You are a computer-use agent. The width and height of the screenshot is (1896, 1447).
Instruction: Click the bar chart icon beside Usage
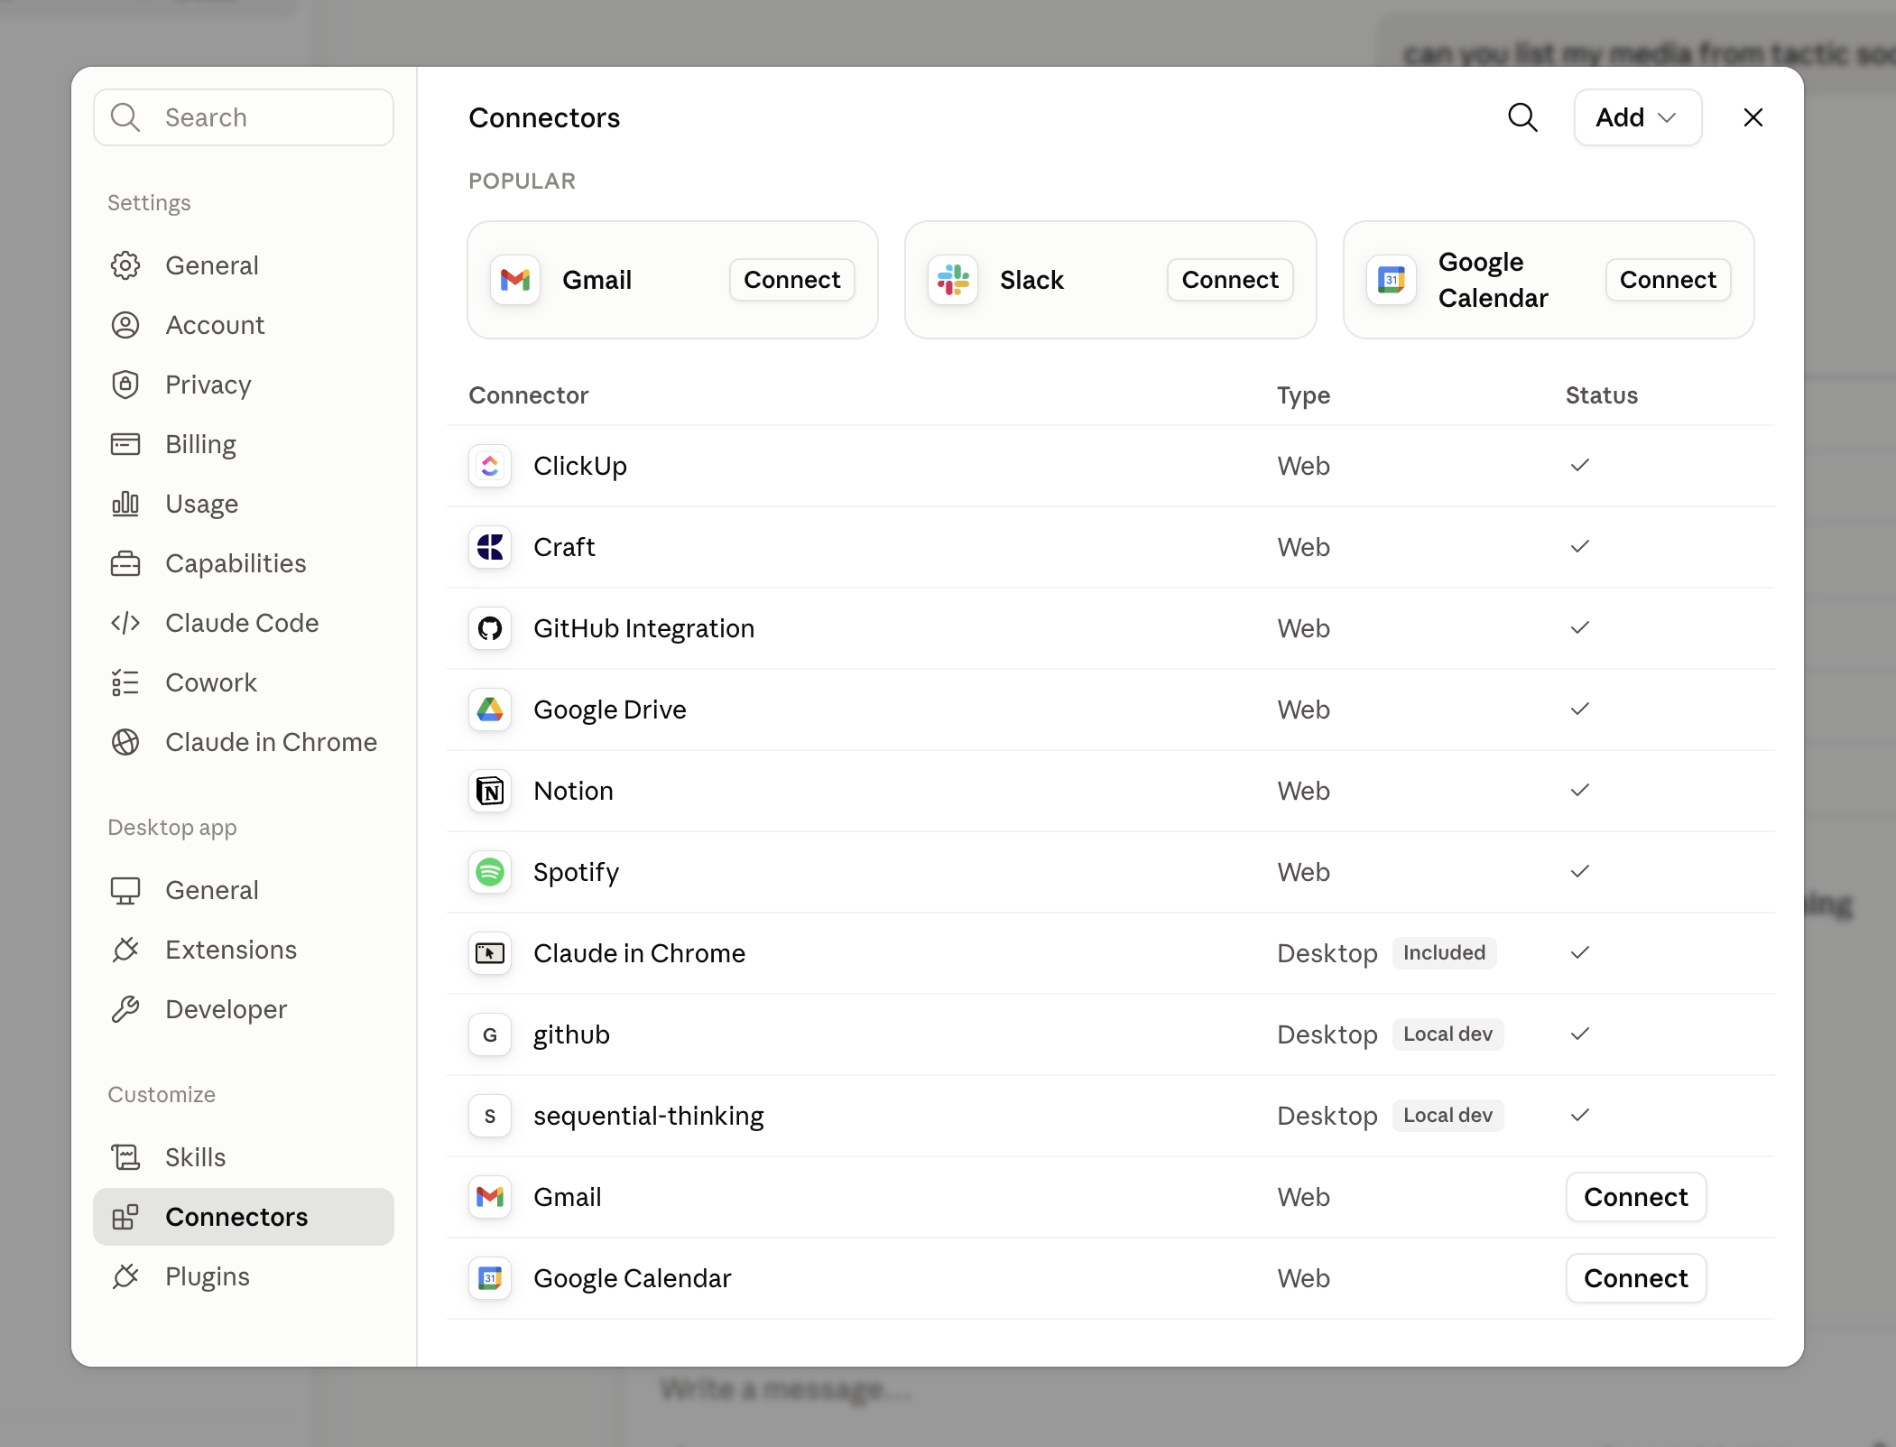pyautogui.click(x=125, y=504)
